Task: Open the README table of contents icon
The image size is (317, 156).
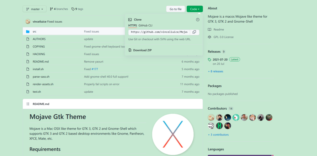Action: 28,104
